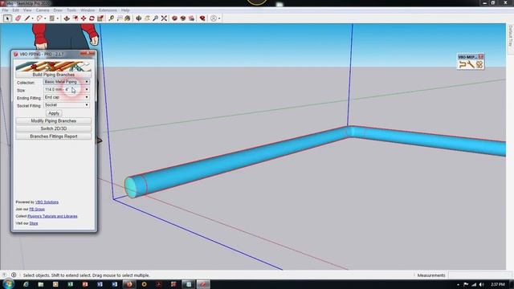Activate the Line pencil tool
514x289 pixels.
tap(27, 18)
